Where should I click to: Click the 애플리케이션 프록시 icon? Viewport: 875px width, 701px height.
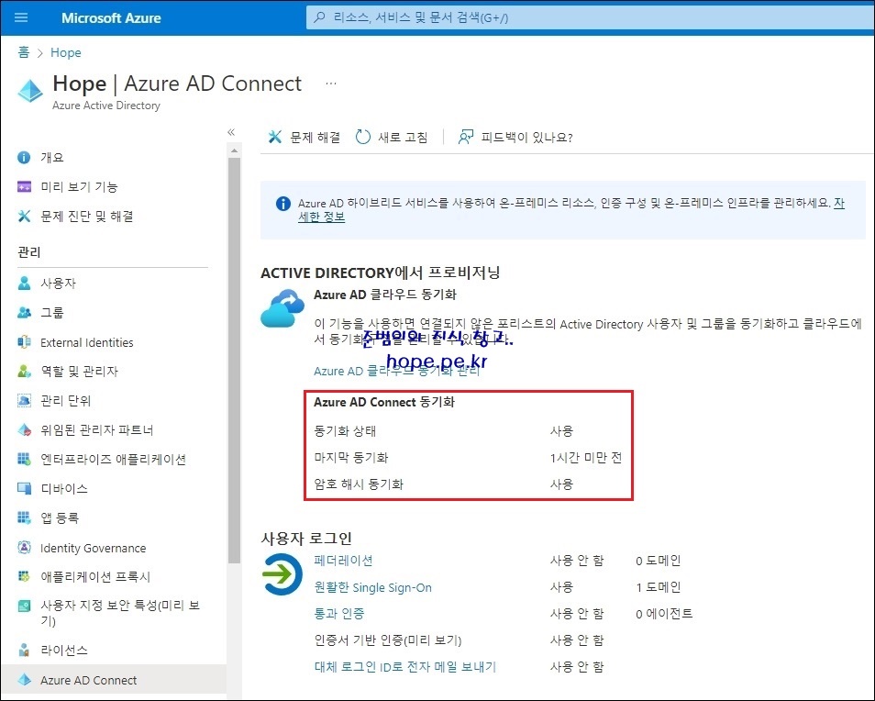(24, 576)
